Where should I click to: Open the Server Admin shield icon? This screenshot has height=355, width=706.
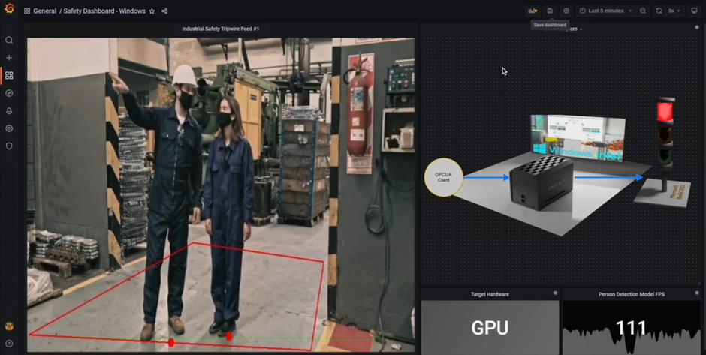coord(9,146)
